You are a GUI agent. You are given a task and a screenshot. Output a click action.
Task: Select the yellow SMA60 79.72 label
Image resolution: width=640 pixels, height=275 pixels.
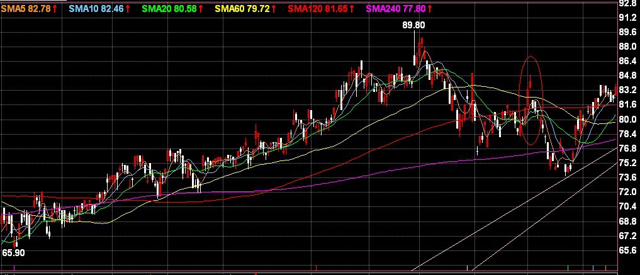coord(245,8)
